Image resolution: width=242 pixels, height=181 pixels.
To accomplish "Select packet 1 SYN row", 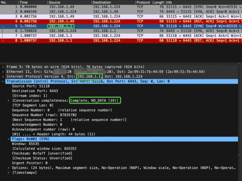I will point(121,8).
